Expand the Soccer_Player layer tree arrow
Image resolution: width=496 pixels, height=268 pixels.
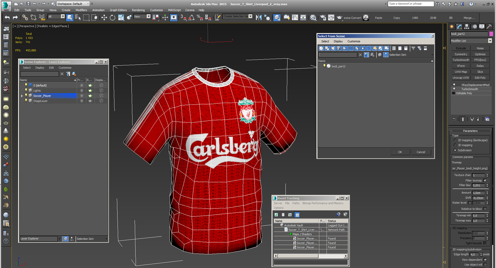(22, 96)
